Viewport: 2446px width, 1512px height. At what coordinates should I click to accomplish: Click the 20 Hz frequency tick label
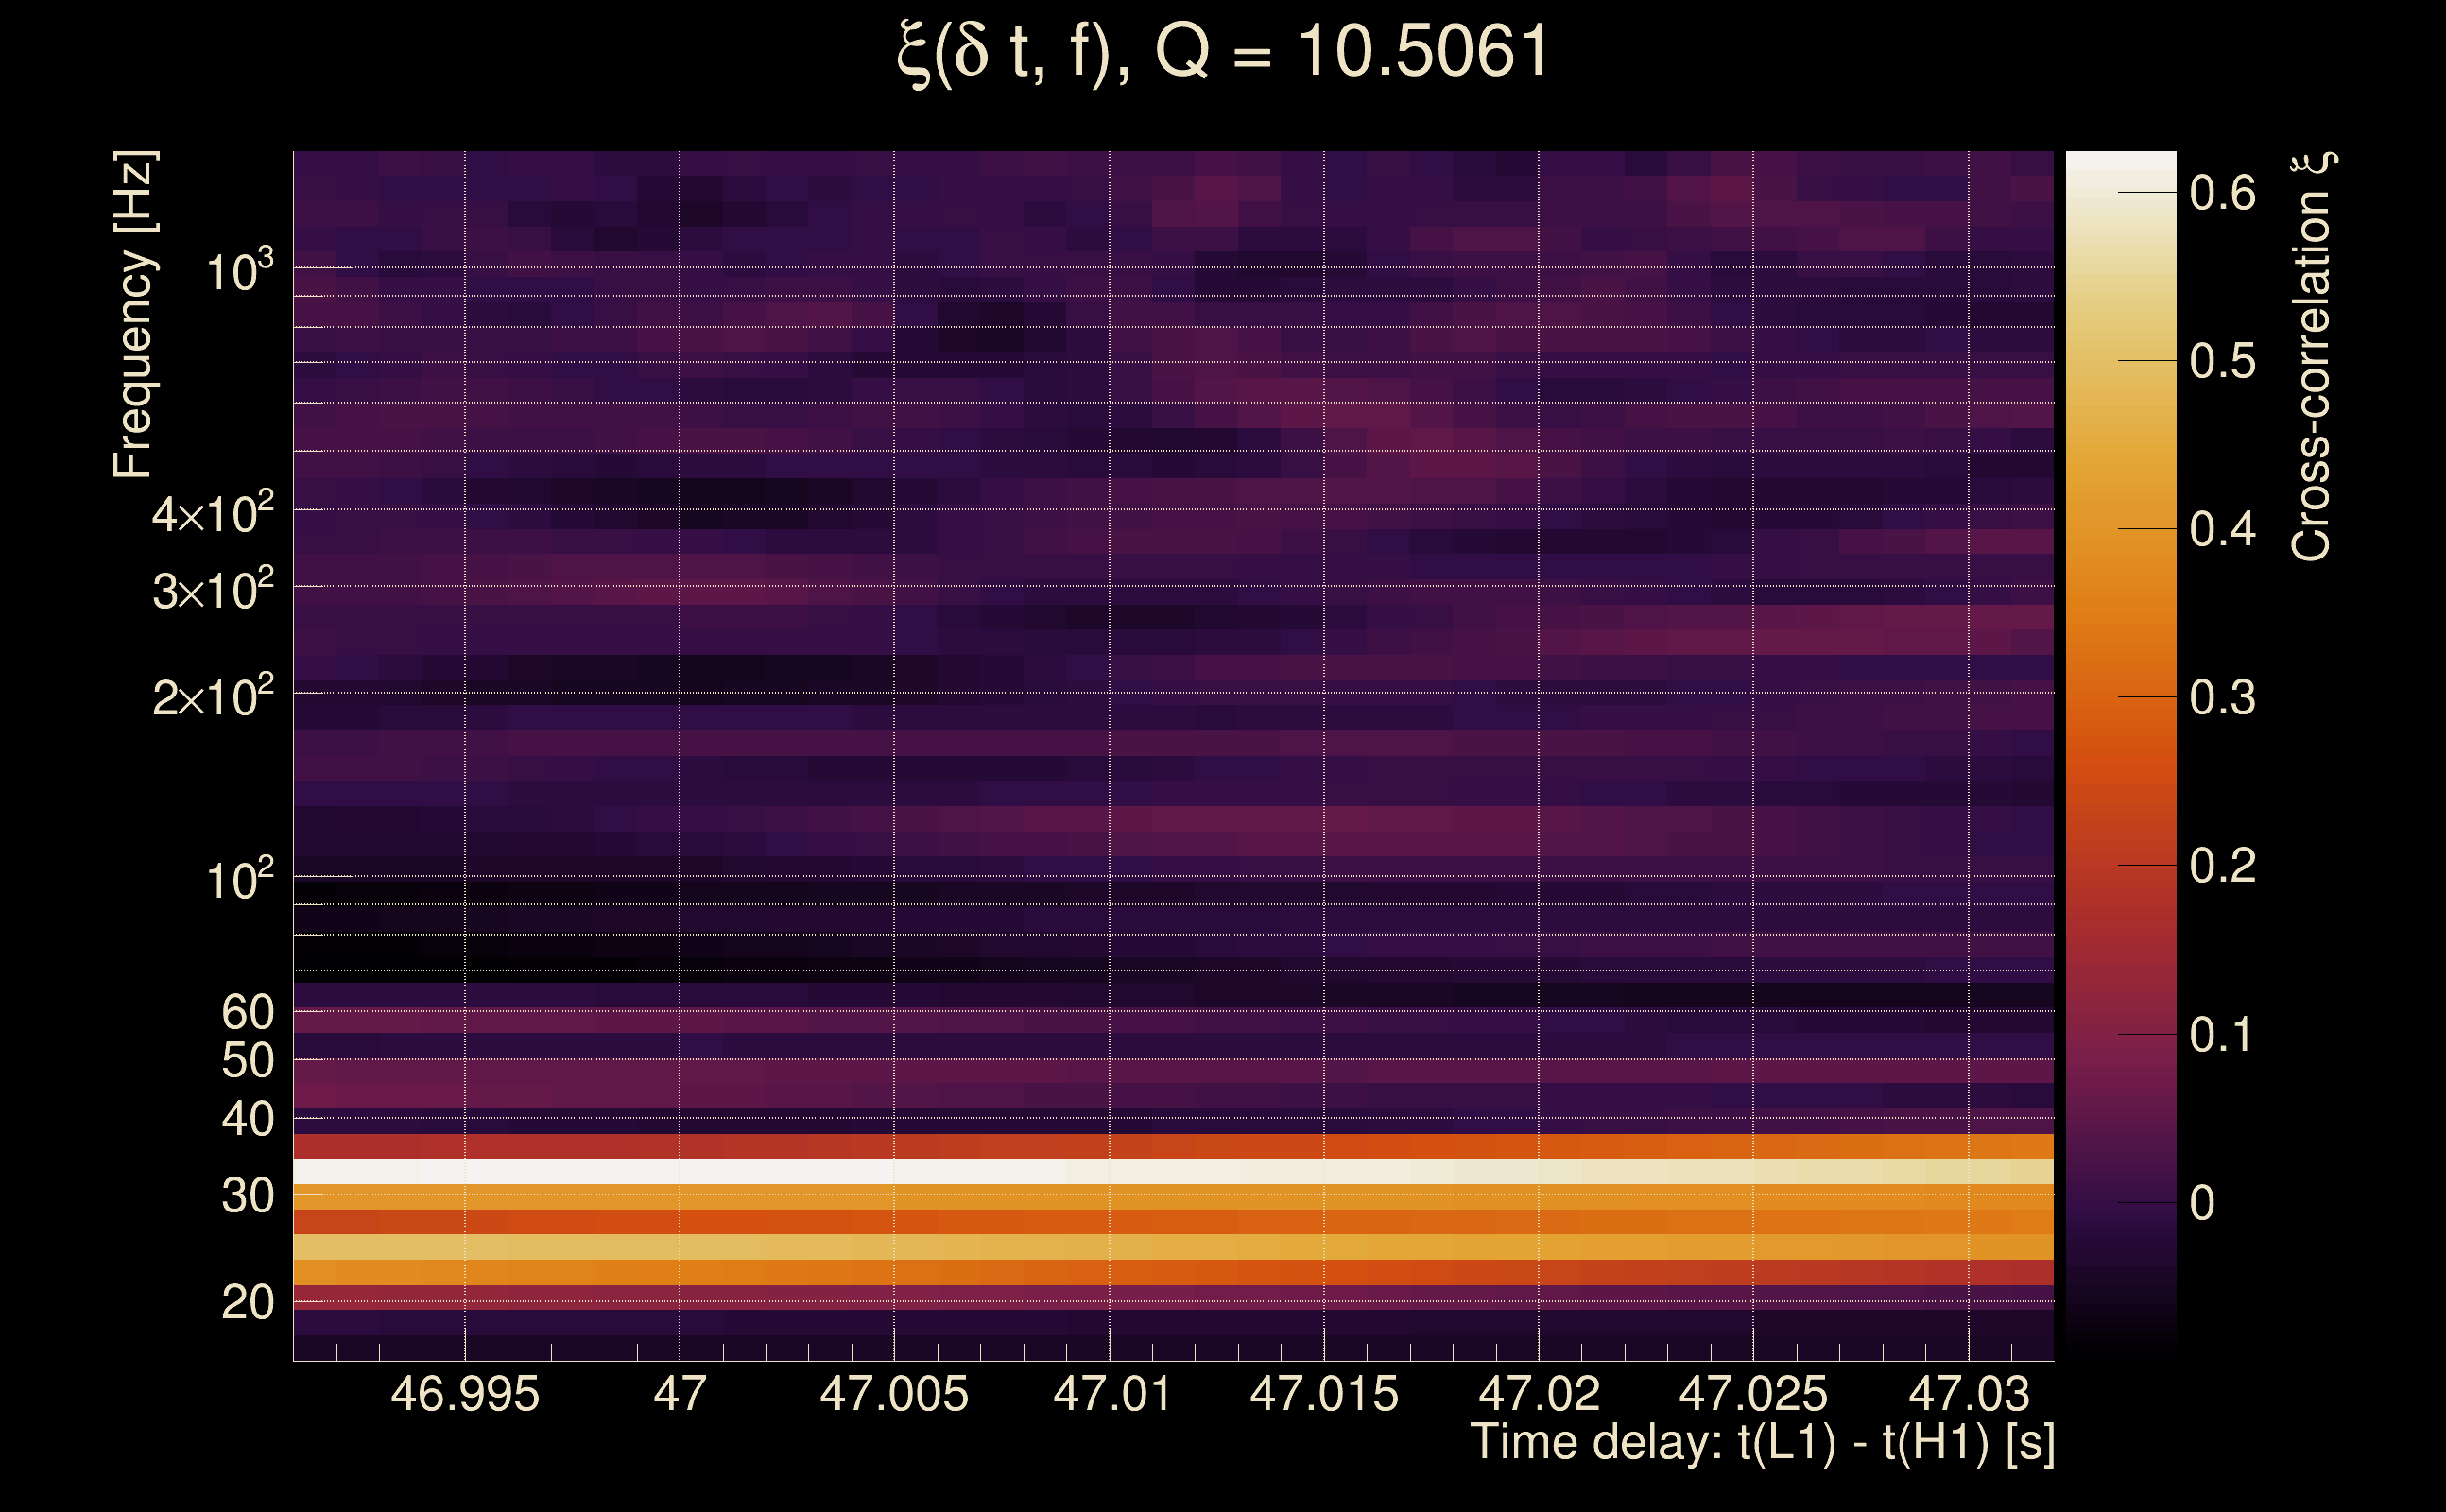pos(247,1303)
